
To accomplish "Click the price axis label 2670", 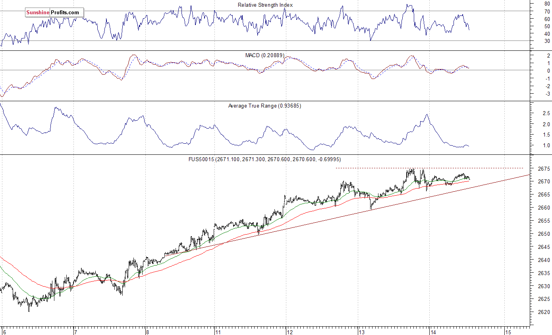I will (544, 182).
